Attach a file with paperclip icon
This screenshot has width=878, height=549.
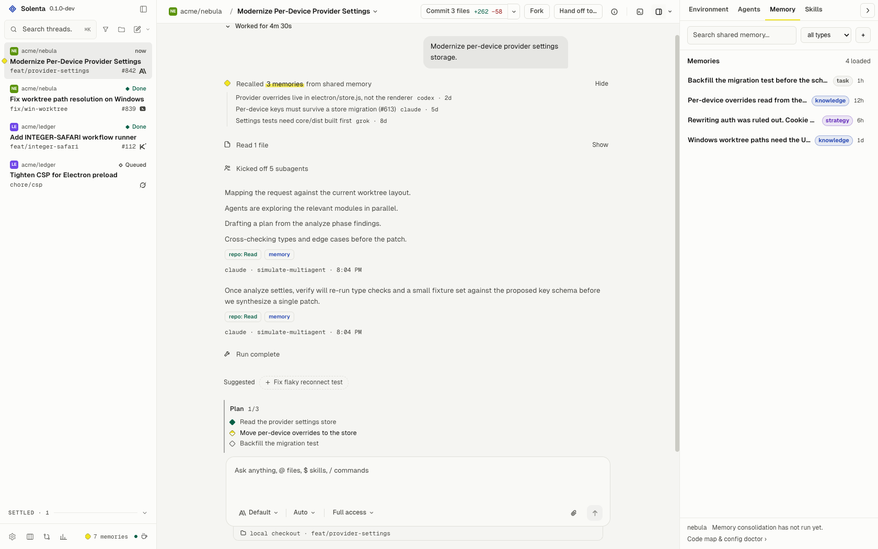coord(574,513)
